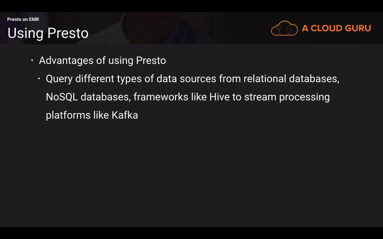Click bullet dot beside Advantages heading
Viewport: 383px width, 239px height.
click(x=32, y=61)
